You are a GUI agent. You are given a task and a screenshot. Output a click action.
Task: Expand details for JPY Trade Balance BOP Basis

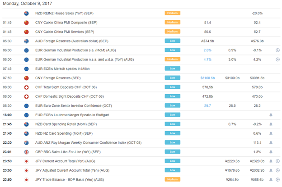[277, 179]
